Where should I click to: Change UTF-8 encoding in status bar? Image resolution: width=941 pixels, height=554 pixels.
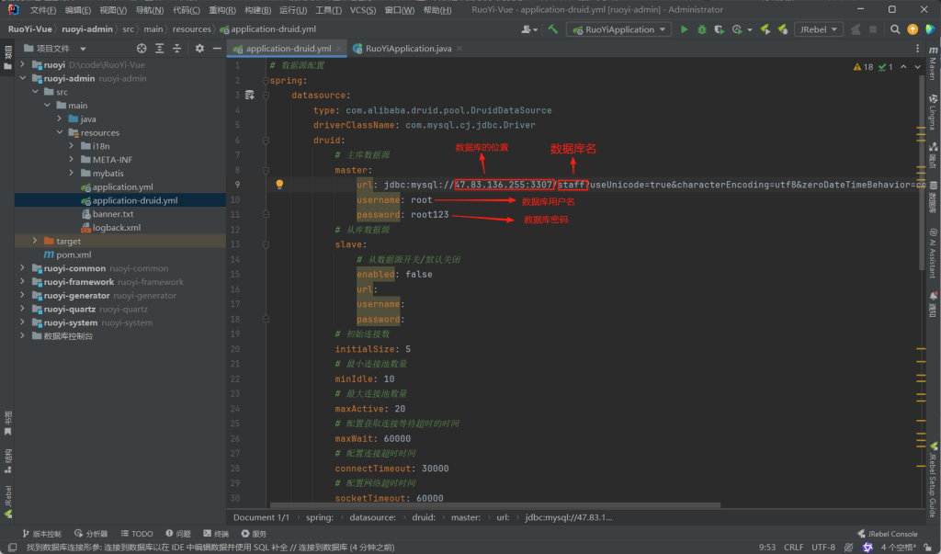(823, 548)
